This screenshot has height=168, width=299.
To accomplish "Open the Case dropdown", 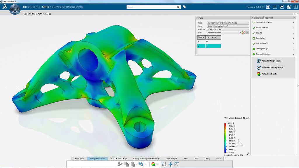I will 228,23.
